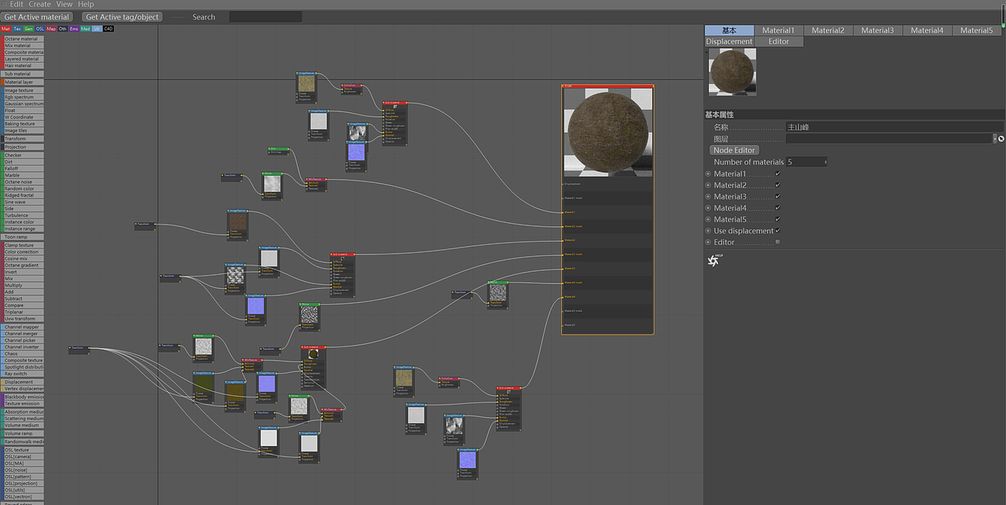Screen dimensions: 1006x505
Task: Toggle the Gen filter tag
Action: pos(28,28)
